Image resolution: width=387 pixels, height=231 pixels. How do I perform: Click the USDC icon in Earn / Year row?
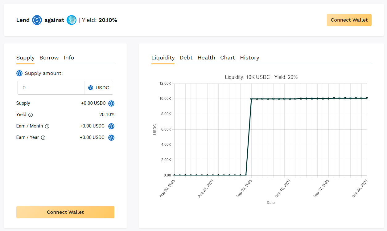(x=111, y=138)
